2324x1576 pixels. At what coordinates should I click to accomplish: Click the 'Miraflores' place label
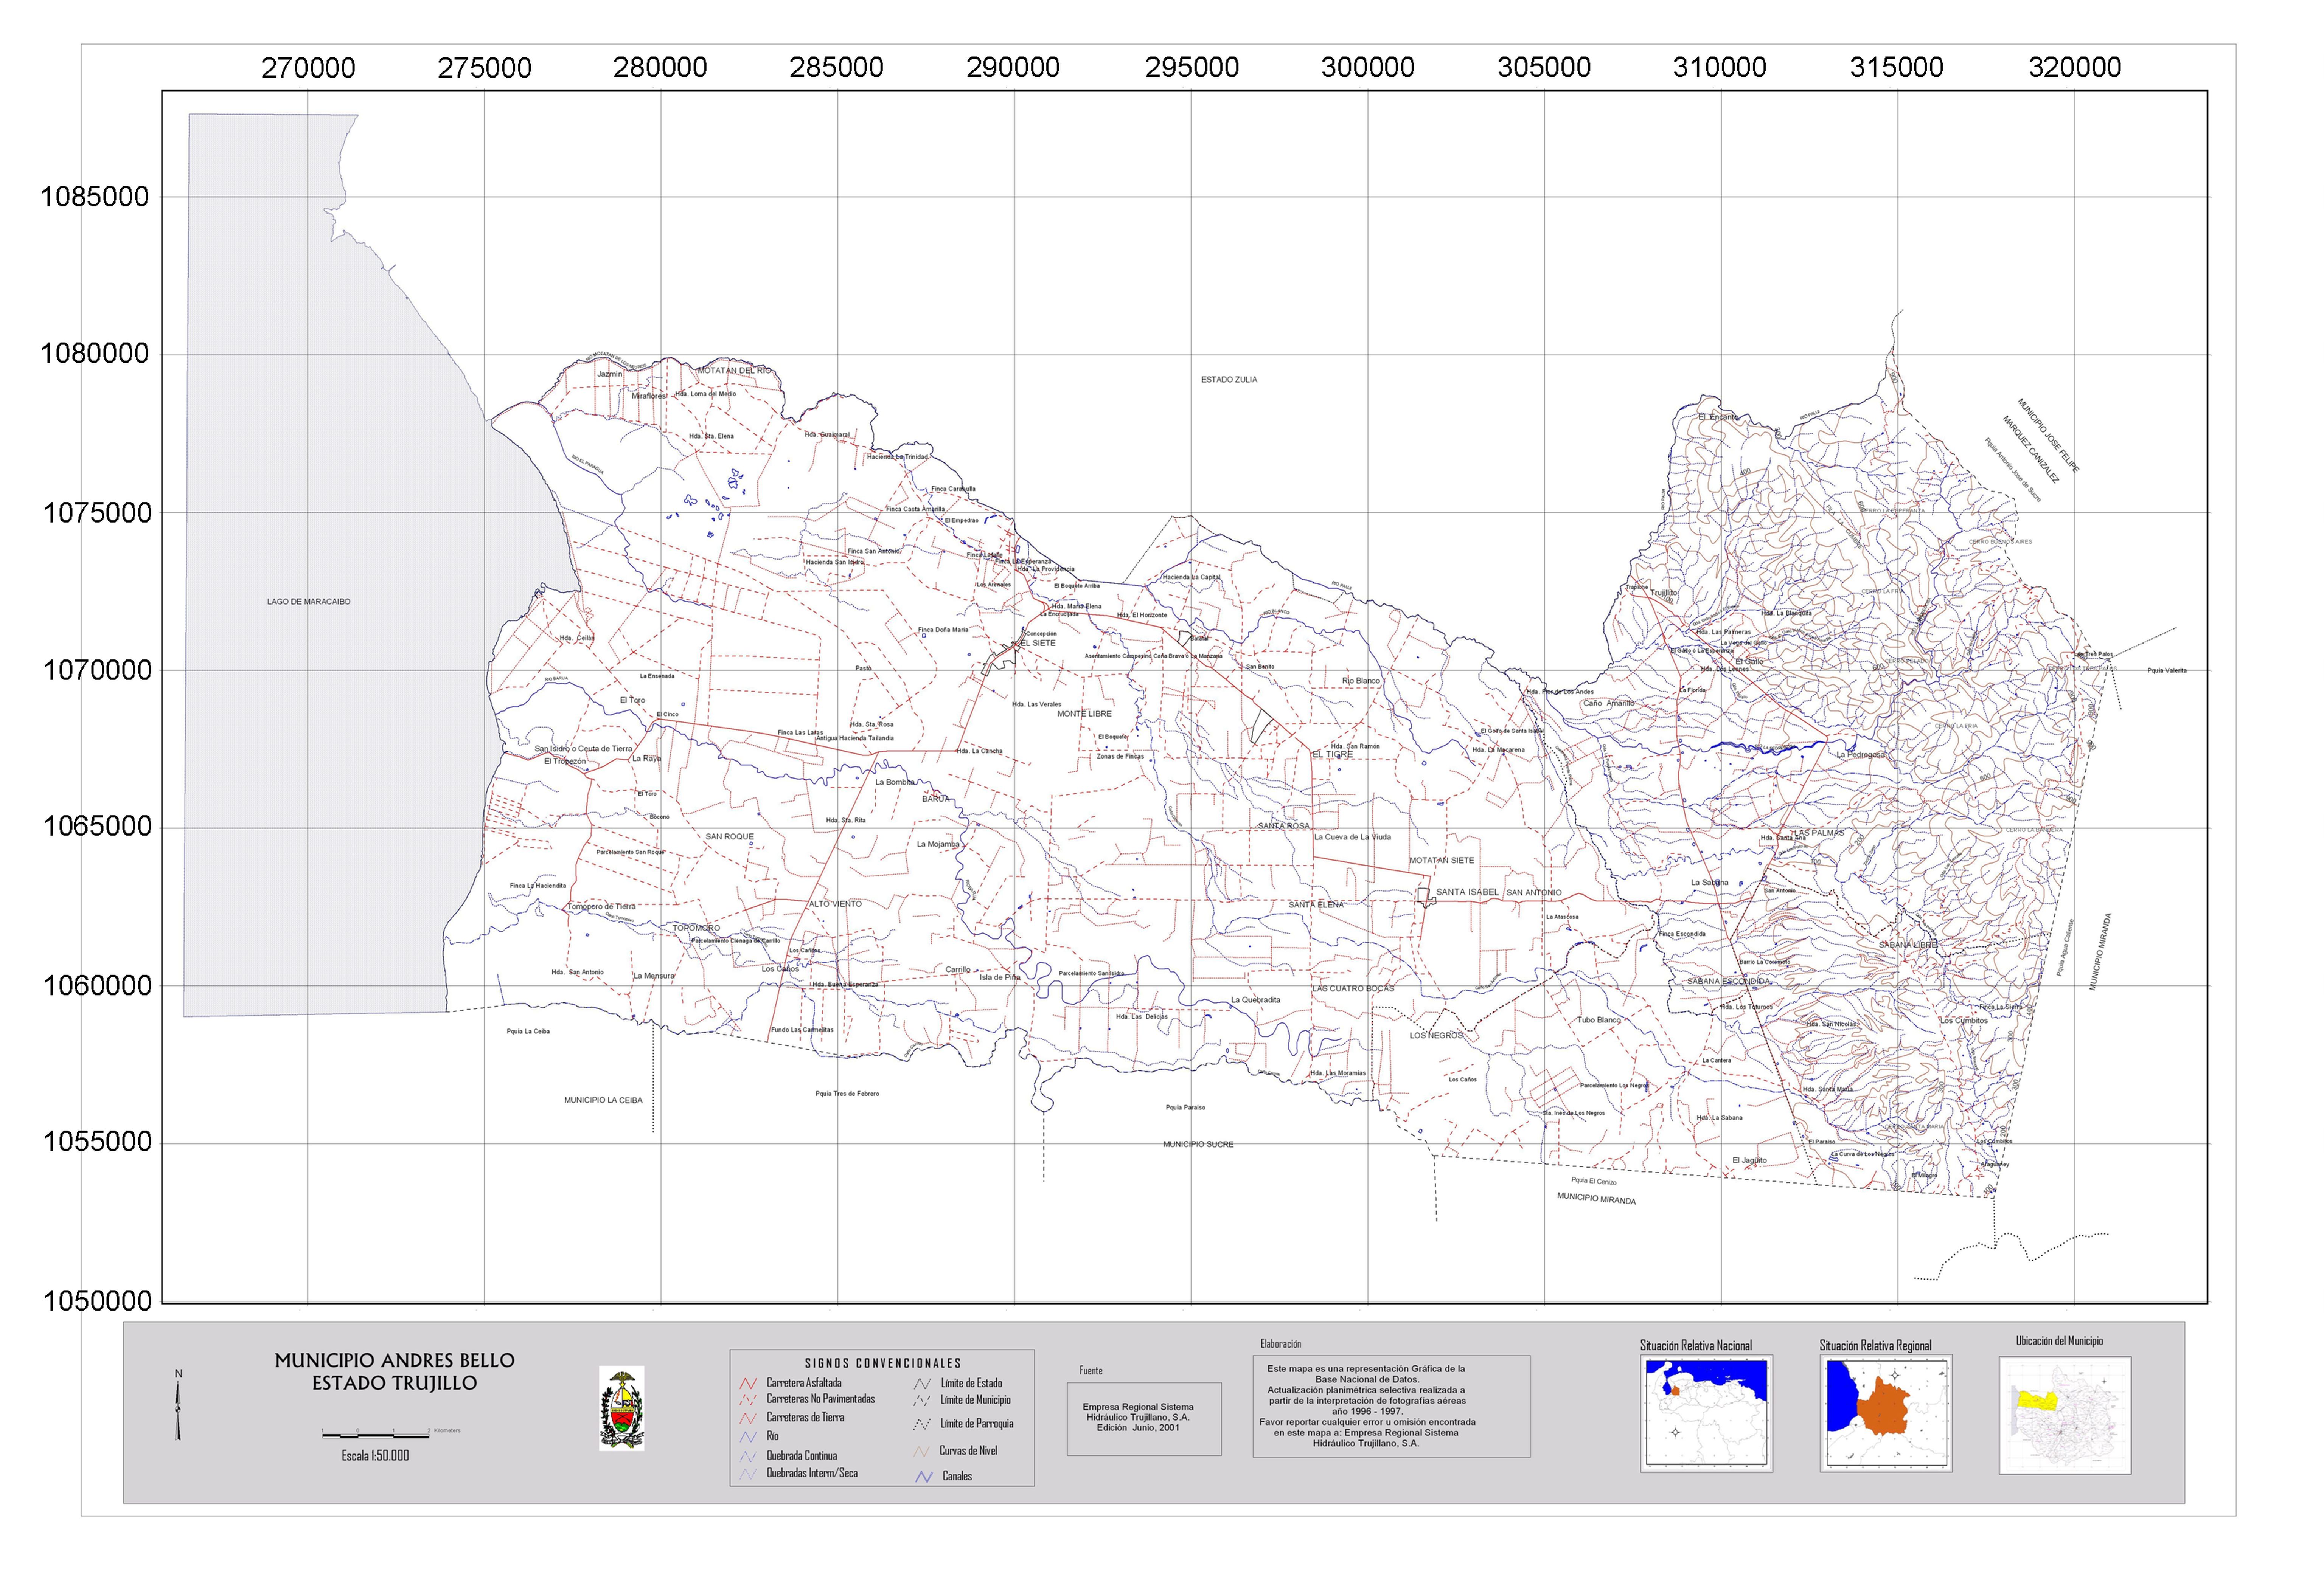(649, 397)
